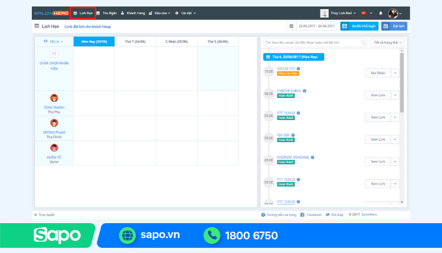Open the 123123 TTT appointment link

[286, 69]
